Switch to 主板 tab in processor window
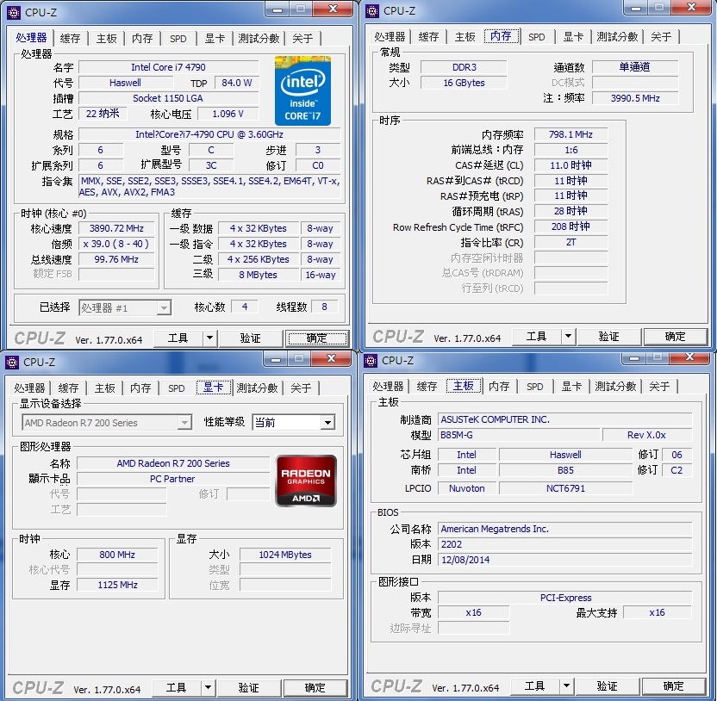The height and width of the screenshot is (701, 717). [107, 39]
